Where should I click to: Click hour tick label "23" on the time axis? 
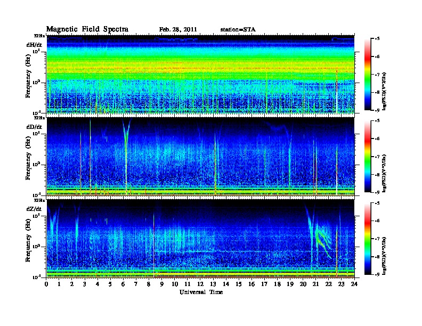point(341,284)
